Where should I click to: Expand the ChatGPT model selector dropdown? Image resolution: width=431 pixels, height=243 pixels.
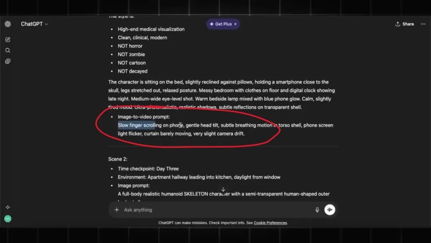pos(34,24)
